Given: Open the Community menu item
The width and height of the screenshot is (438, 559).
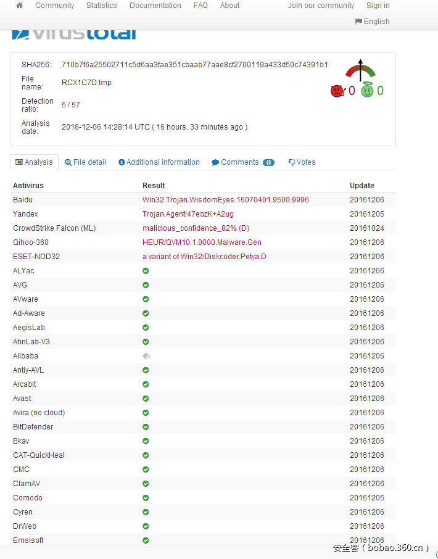Looking at the screenshot, I should pos(54,6).
